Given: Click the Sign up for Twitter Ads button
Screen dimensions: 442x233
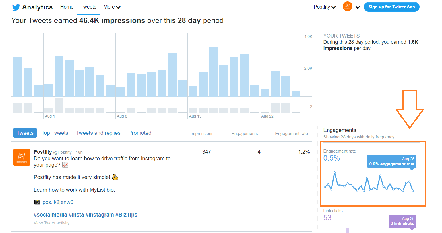Looking at the screenshot, I should (391, 7).
